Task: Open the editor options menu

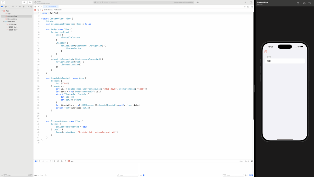Action: [248, 7]
